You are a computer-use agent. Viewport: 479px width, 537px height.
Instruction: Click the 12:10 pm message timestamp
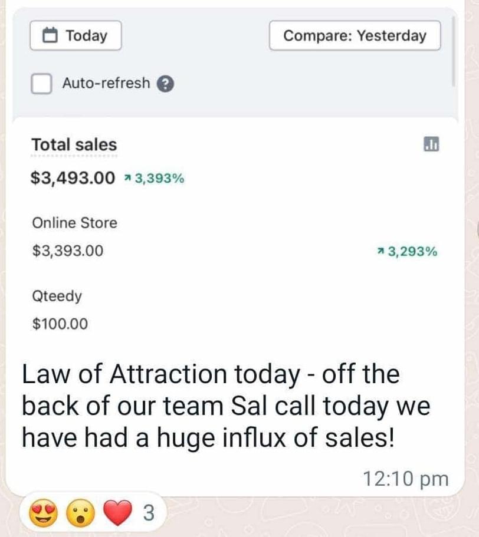click(x=406, y=479)
